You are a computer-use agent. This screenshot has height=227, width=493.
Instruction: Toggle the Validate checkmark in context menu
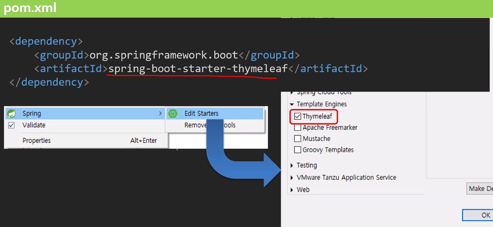(x=11, y=125)
